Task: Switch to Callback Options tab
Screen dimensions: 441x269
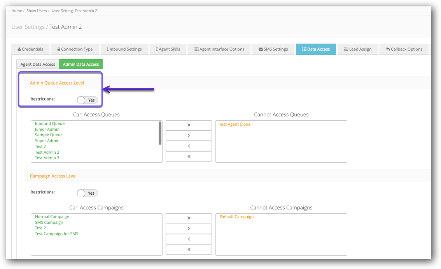Action: (404, 49)
